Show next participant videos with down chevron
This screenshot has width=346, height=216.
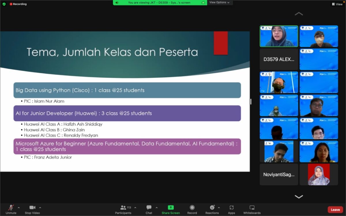299,197
